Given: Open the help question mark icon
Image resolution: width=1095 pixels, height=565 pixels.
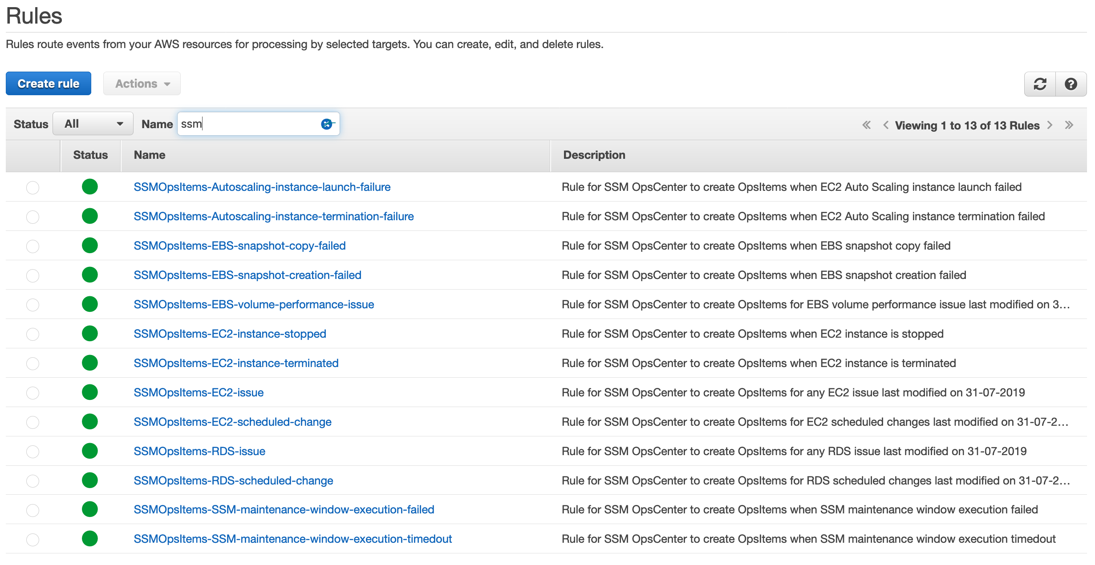Looking at the screenshot, I should click(x=1071, y=84).
